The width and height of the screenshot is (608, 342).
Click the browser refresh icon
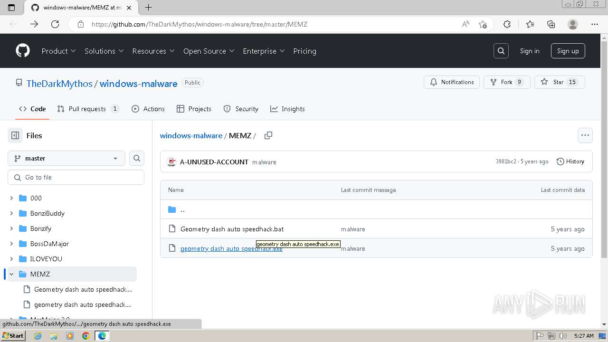tap(55, 24)
